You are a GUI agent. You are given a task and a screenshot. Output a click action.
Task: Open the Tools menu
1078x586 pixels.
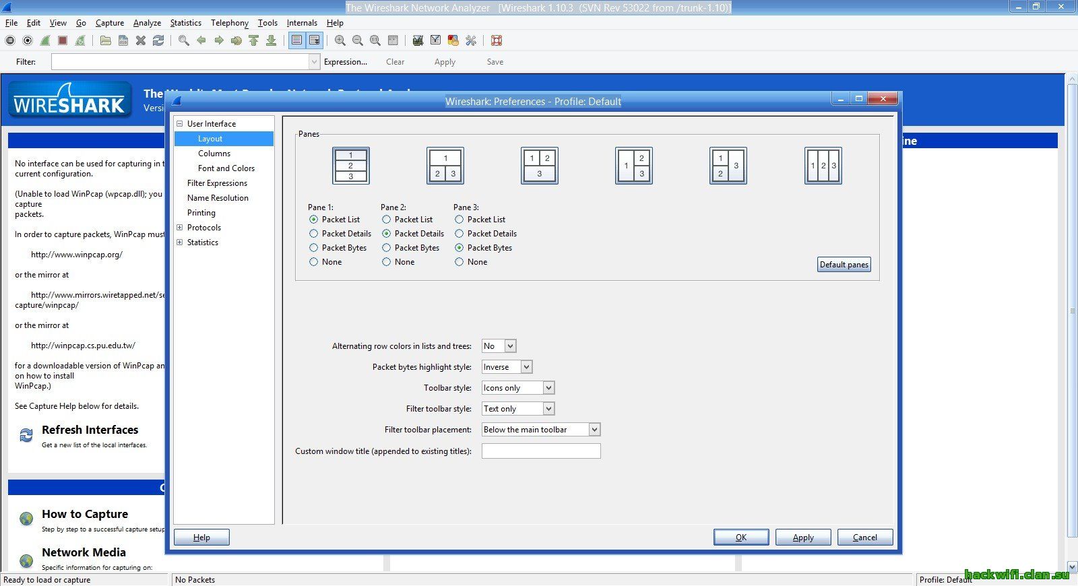point(267,23)
